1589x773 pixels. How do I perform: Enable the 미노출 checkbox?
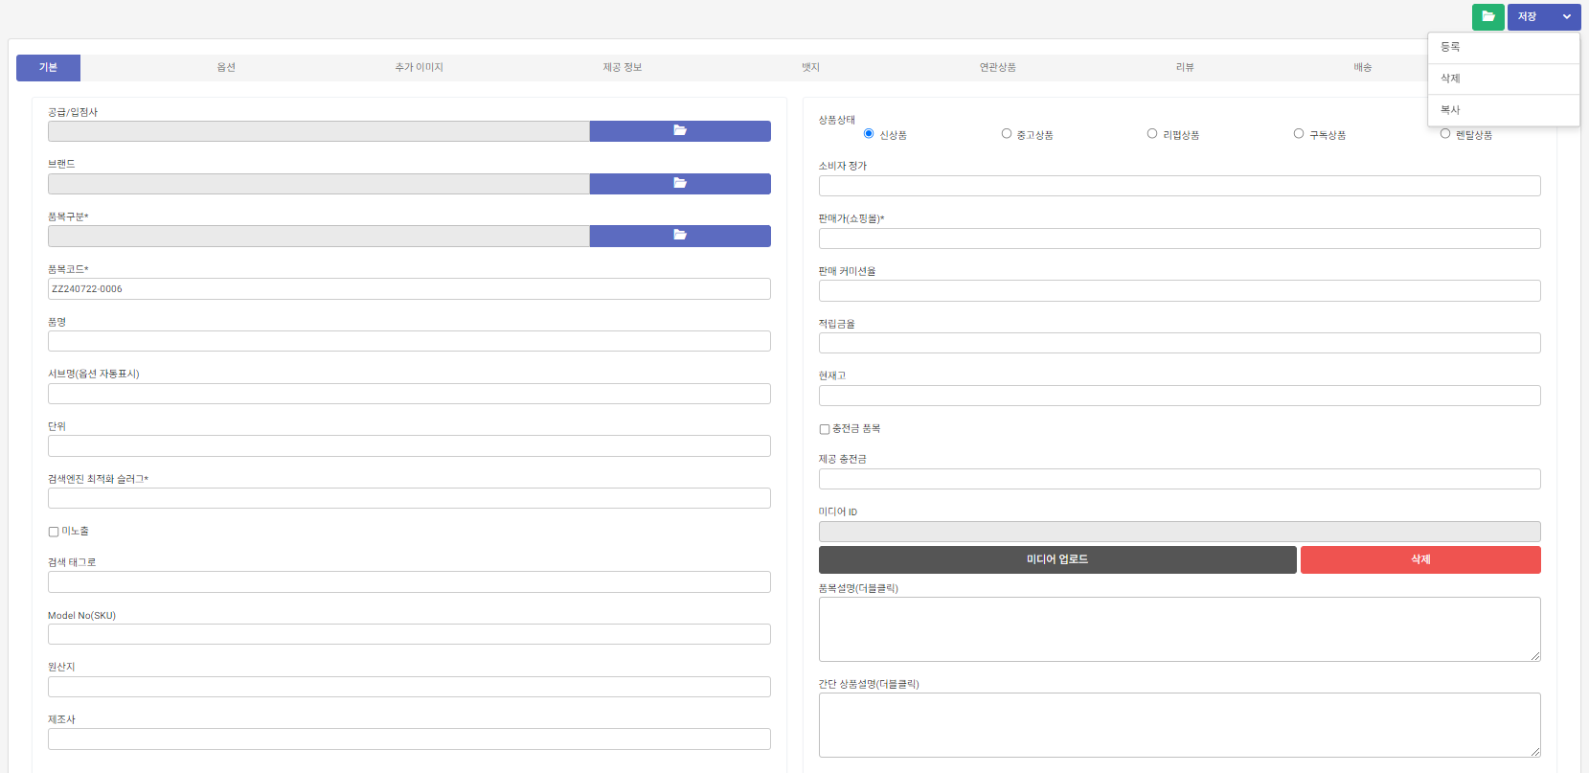54,532
